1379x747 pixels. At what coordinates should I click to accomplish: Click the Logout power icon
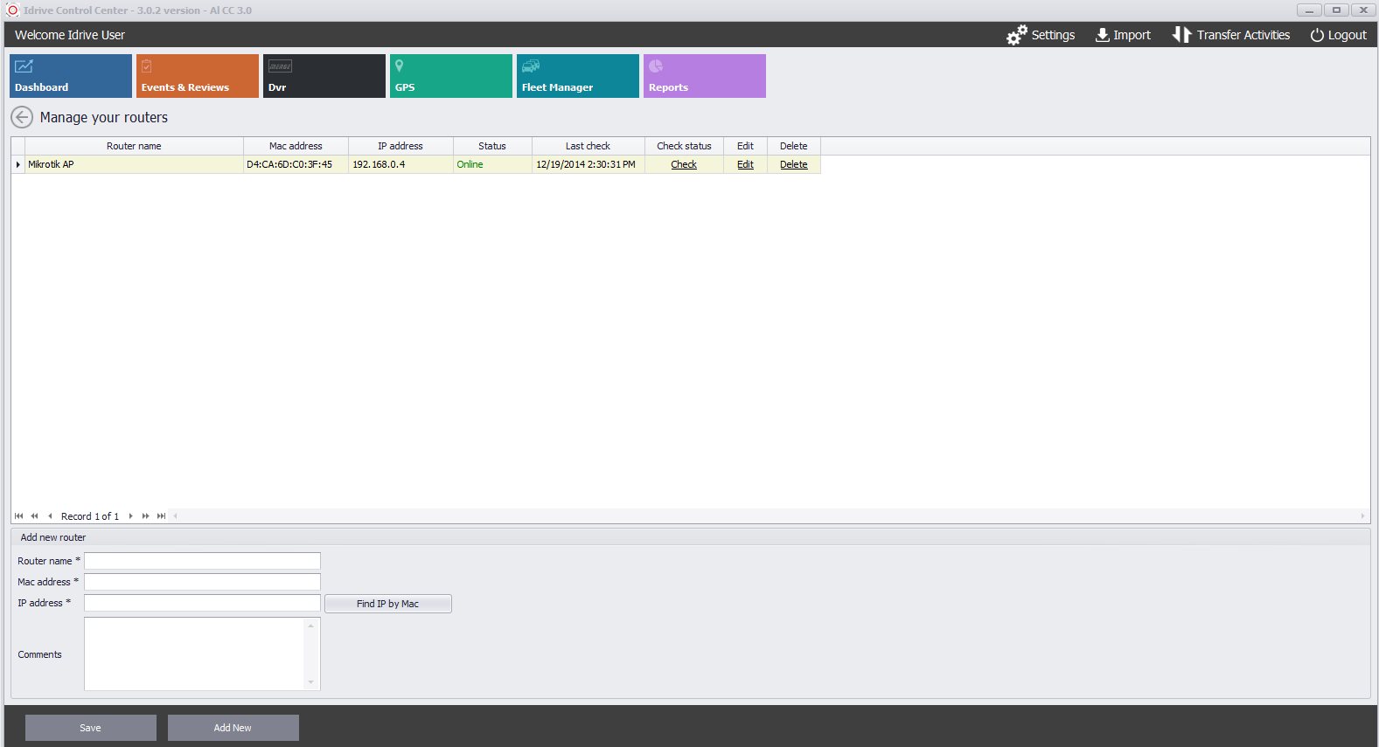(1316, 35)
